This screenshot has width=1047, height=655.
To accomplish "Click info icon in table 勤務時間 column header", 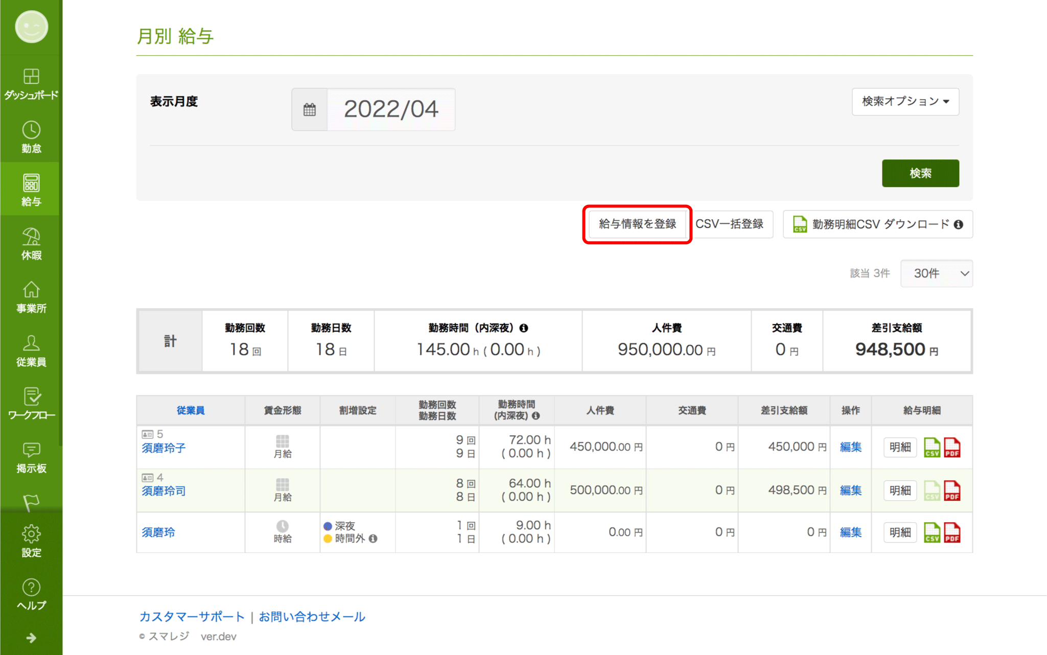I will tap(536, 416).
